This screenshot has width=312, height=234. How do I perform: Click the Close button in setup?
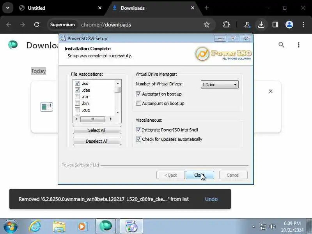click(200, 175)
